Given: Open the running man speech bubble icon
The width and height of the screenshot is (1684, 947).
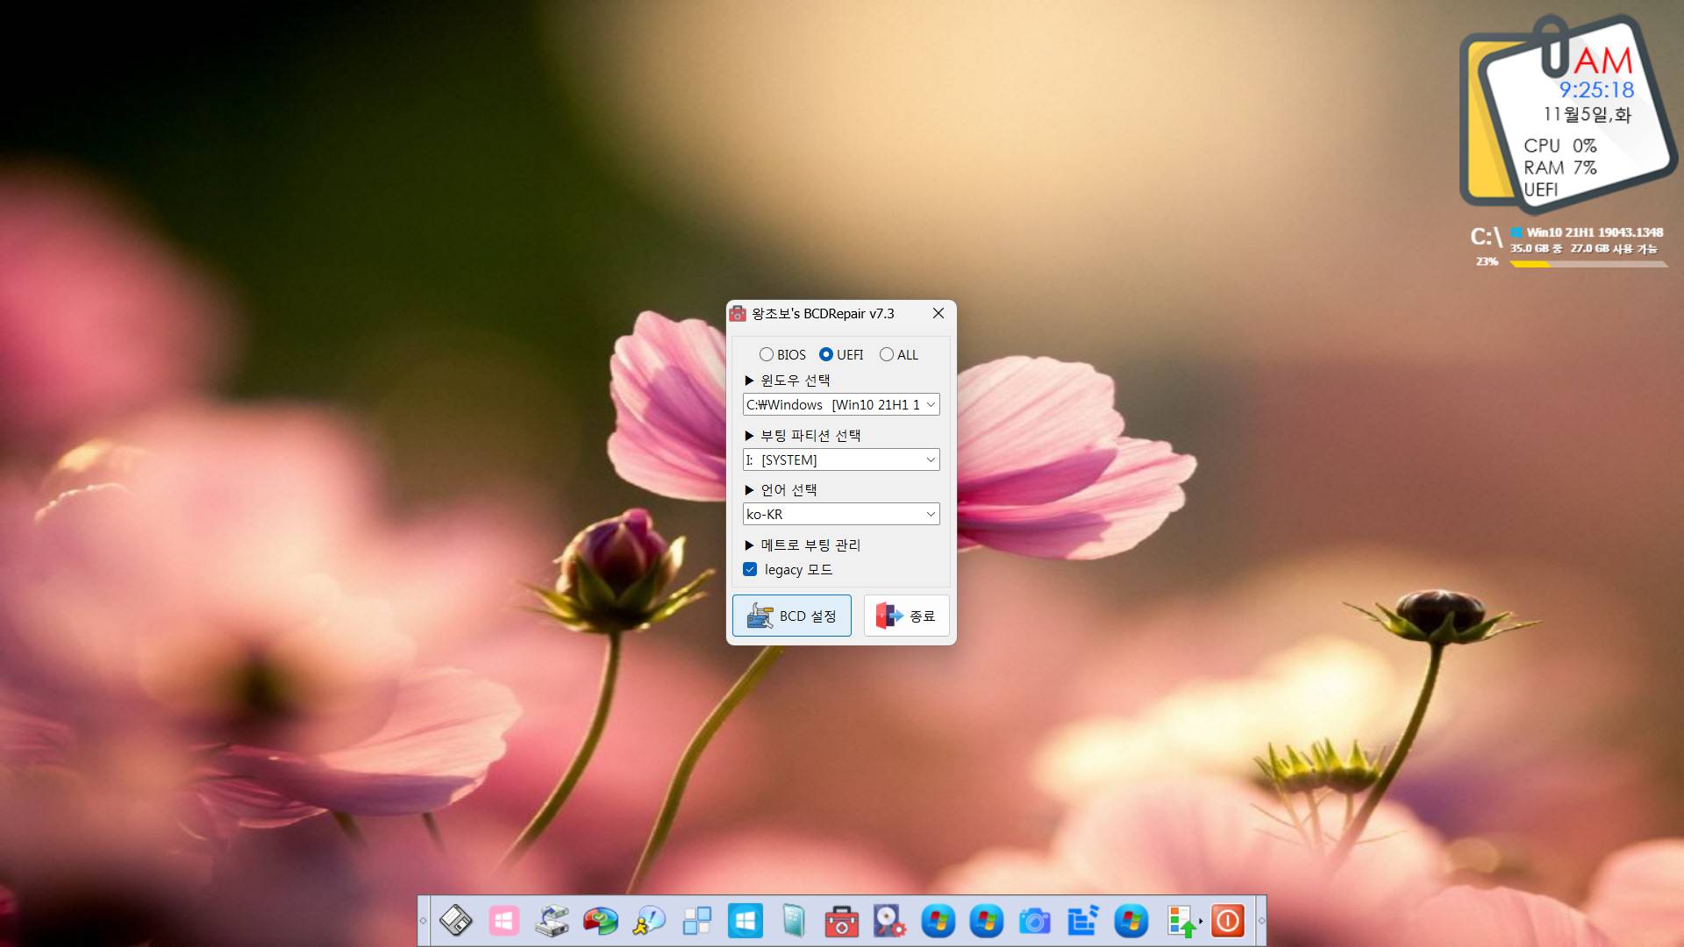Looking at the screenshot, I should click(649, 921).
